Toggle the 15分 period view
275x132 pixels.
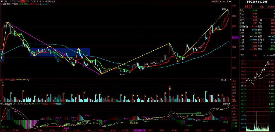(x=18, y=1)
